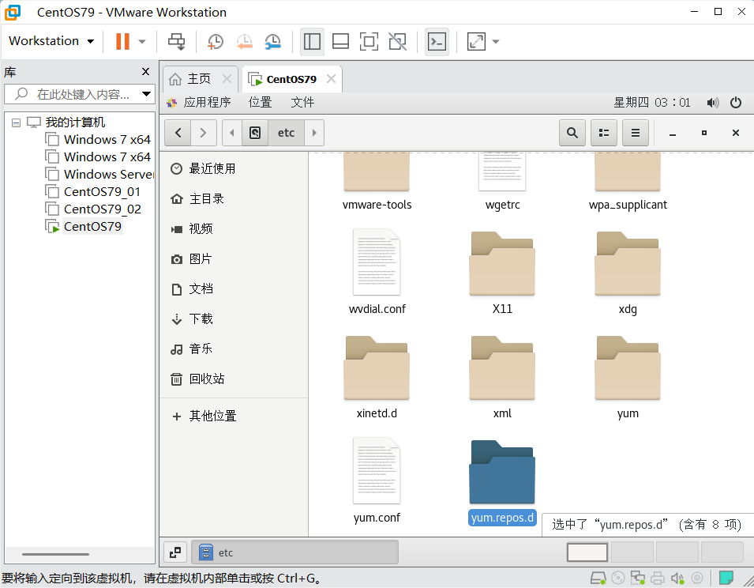754x588 pixels.
Task: Switch to list view icon
Action: [604, 133]
